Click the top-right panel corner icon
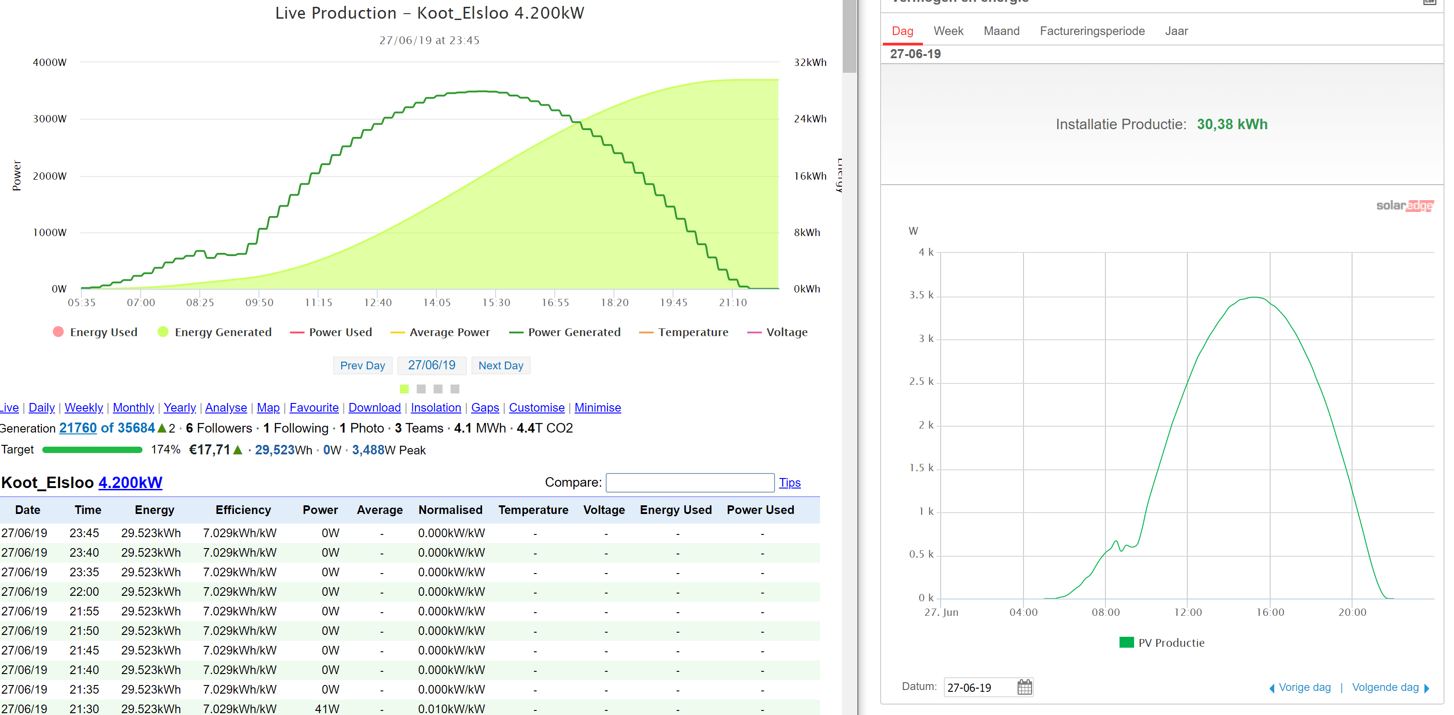This screenshot has width=1454, height=715. tap(1429, 2)
